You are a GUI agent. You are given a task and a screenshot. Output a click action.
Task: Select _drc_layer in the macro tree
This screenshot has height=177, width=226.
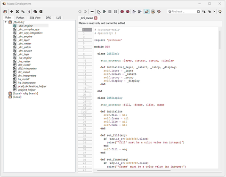[24, 40]
